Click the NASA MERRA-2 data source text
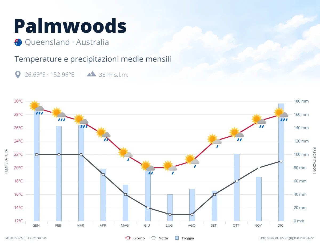Image resolution: width=320 pixels, height=245 pixels. [x=287, y=238]
